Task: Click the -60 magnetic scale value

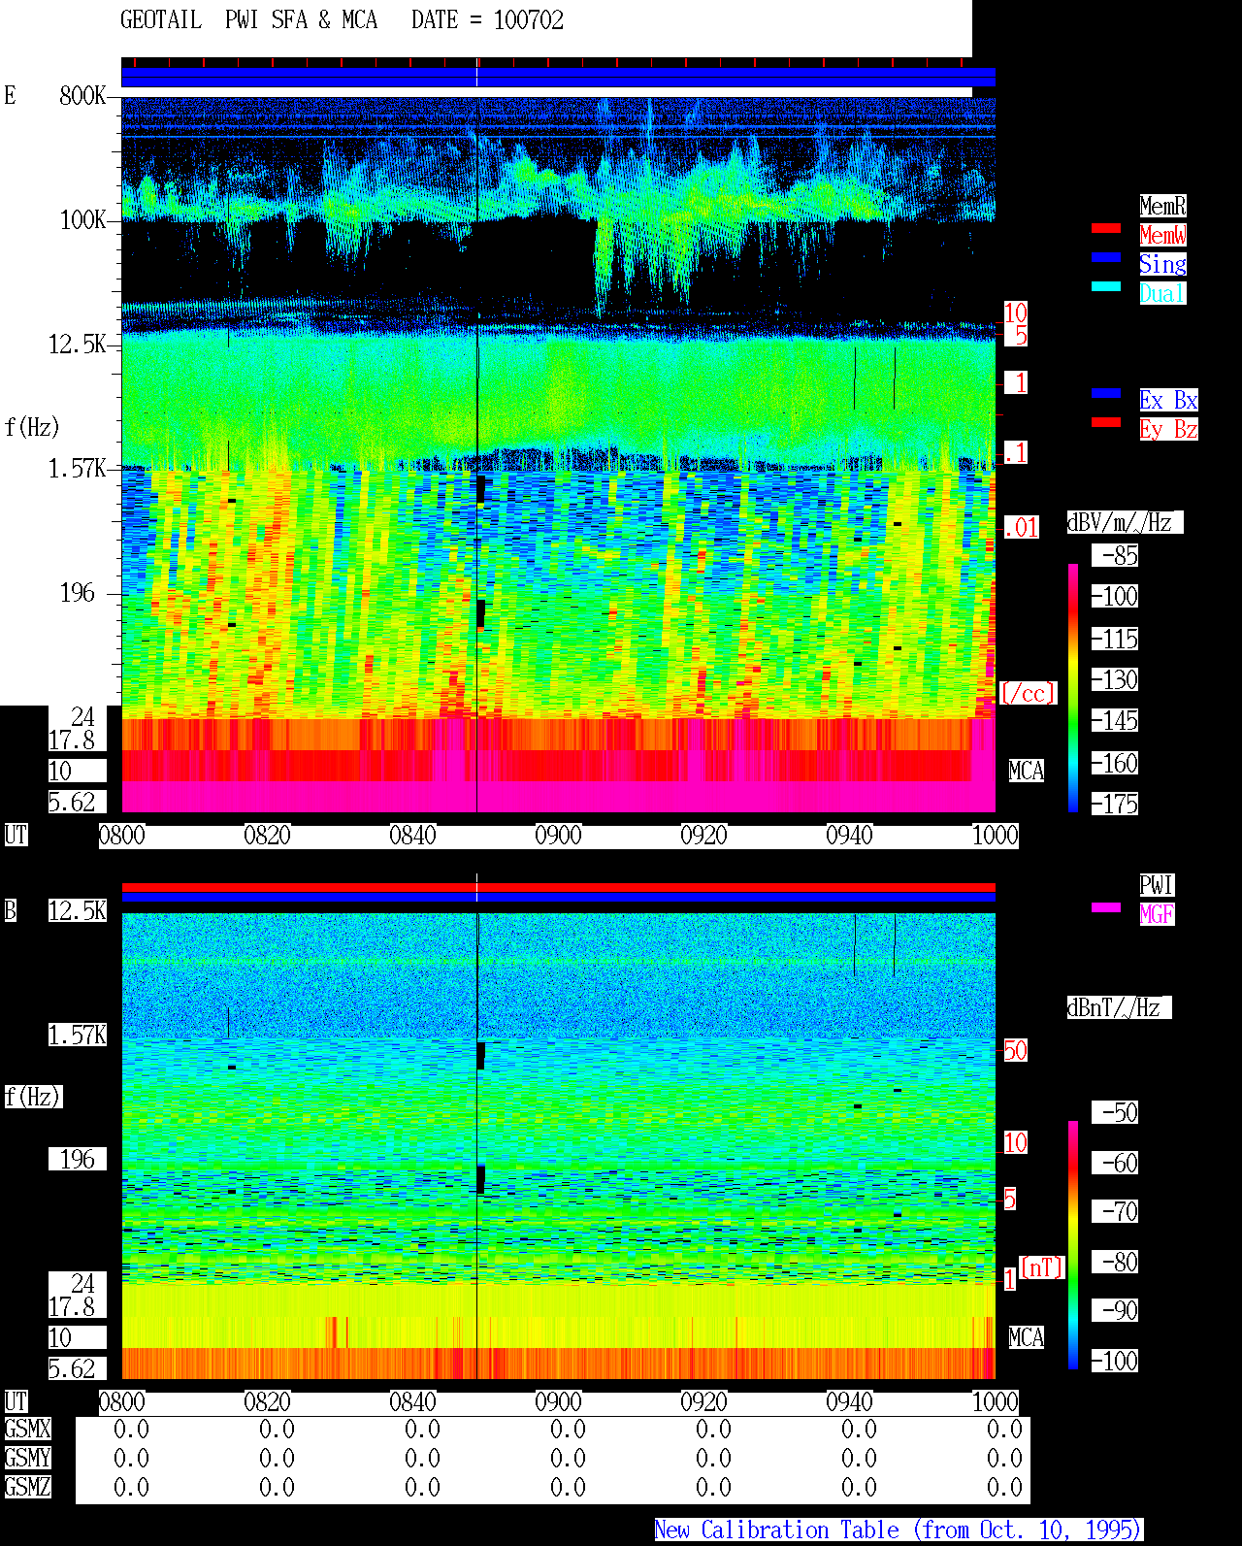Action: [x=1115, y=1163]
